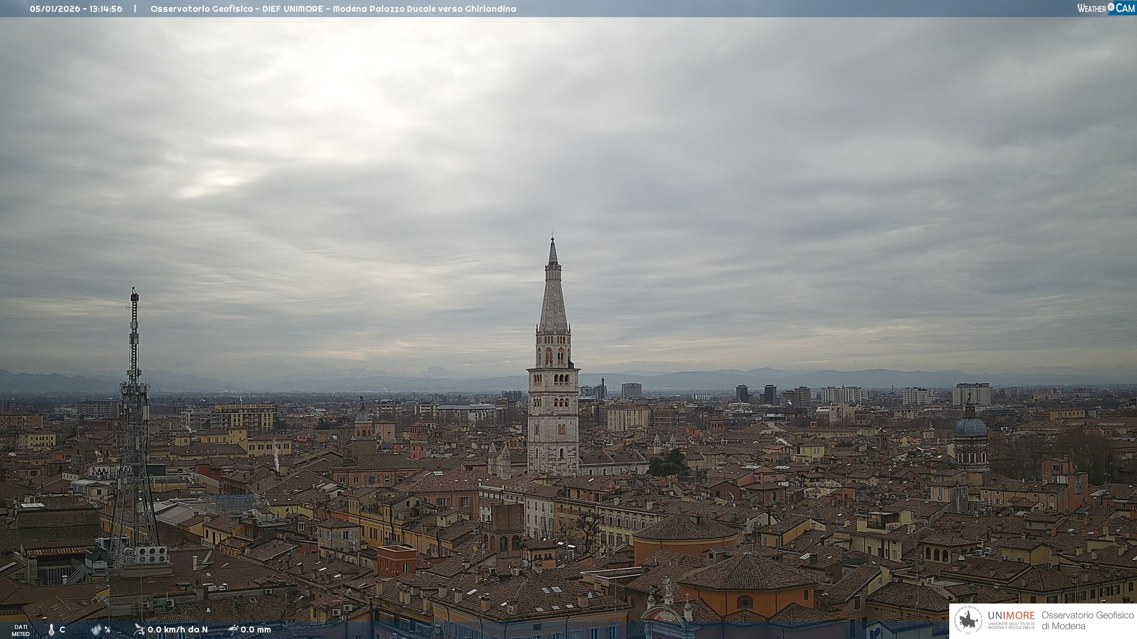Image resolution: width=1137 pixels, height=639 pixels.
Task: Click the wind anemometer icon
Action: click(x=139, y=630)
